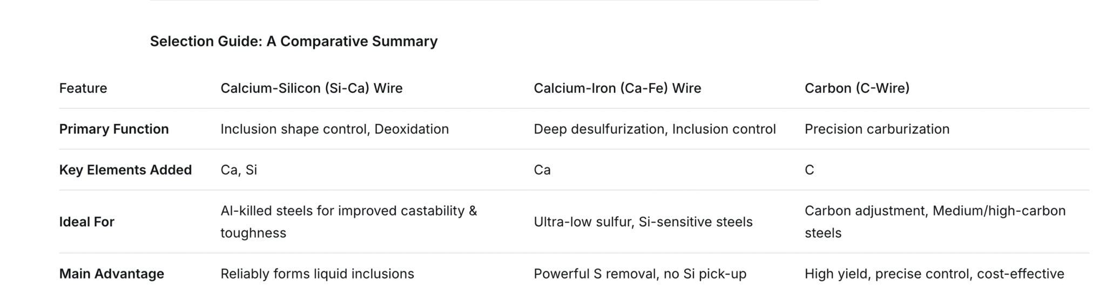Click the Powerful S removal, no Si pick-up cell
This screenshot has width=1106, height=285.
tap(639, 274)
